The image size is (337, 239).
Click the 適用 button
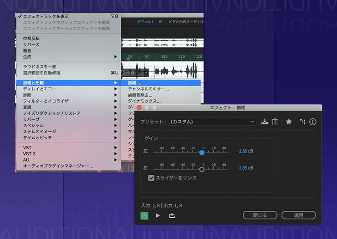pos(298,215)
